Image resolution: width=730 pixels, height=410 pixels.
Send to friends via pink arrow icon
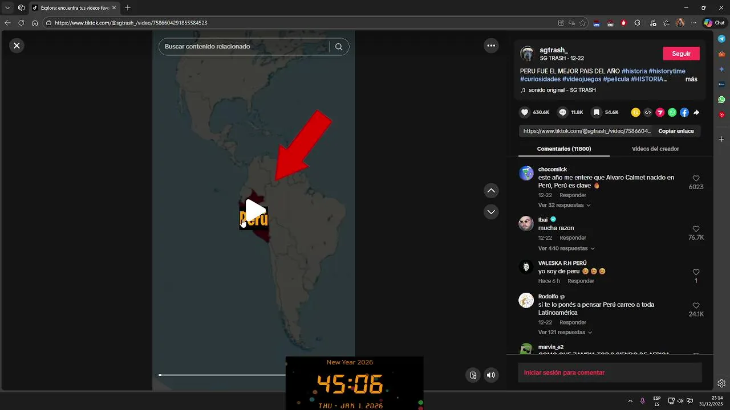pos(660,112)
